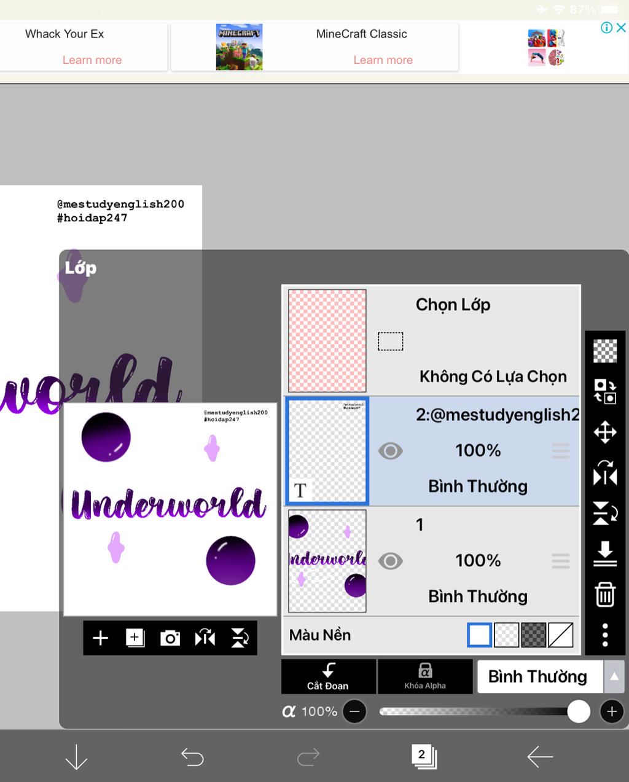This screenshot has width=629, height=782.
Task: Tap the duplicate layer icon
Action: tap(135, 638)
